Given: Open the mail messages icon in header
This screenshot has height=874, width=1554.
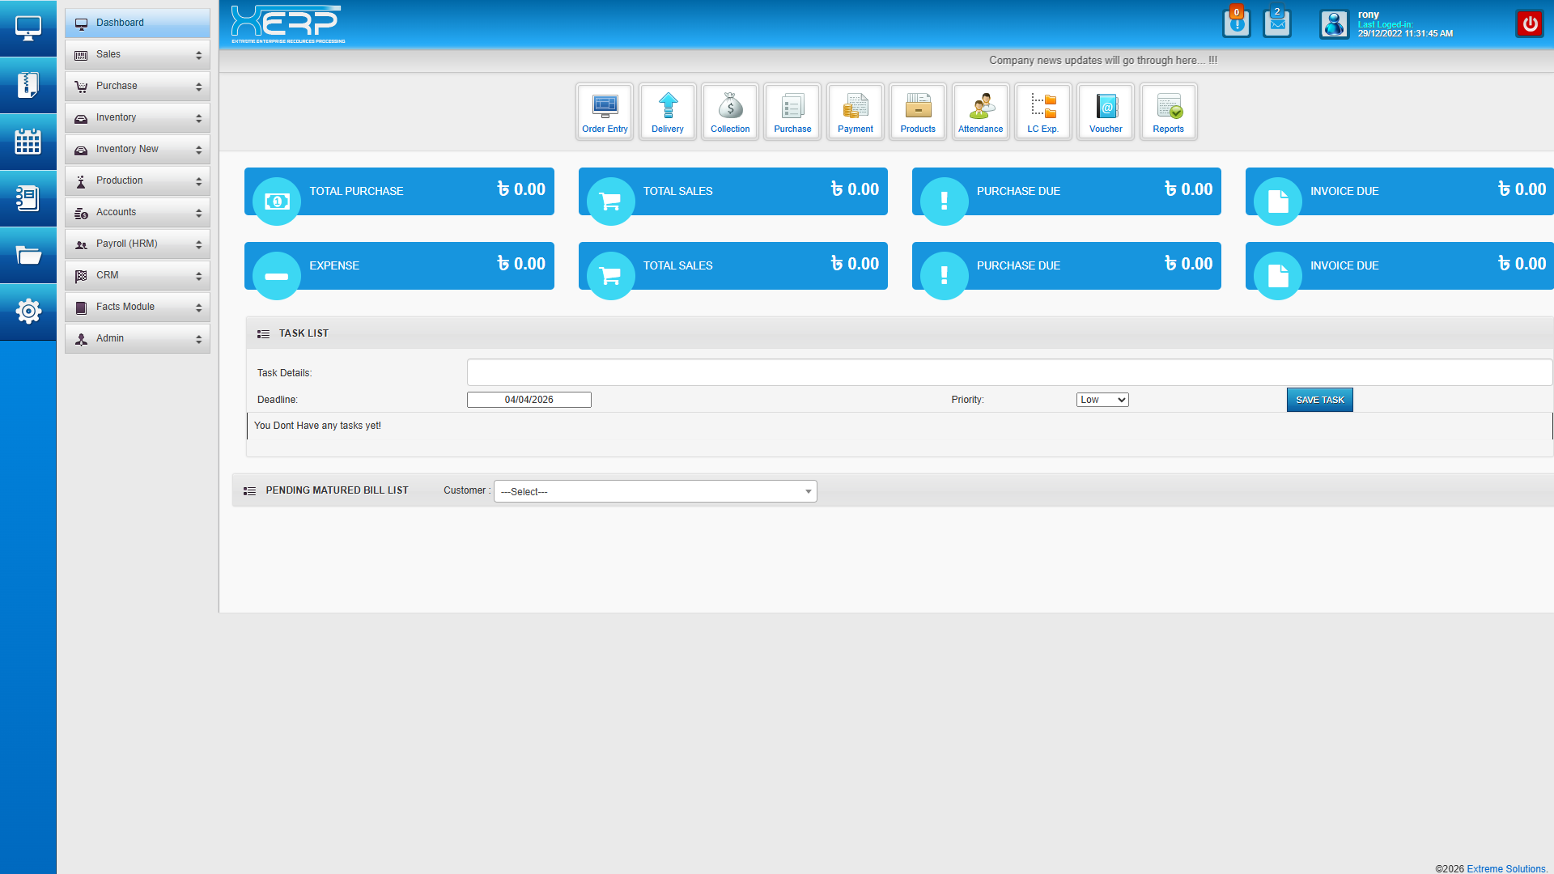Looking at the screenshot, I should pos(1277,23).
